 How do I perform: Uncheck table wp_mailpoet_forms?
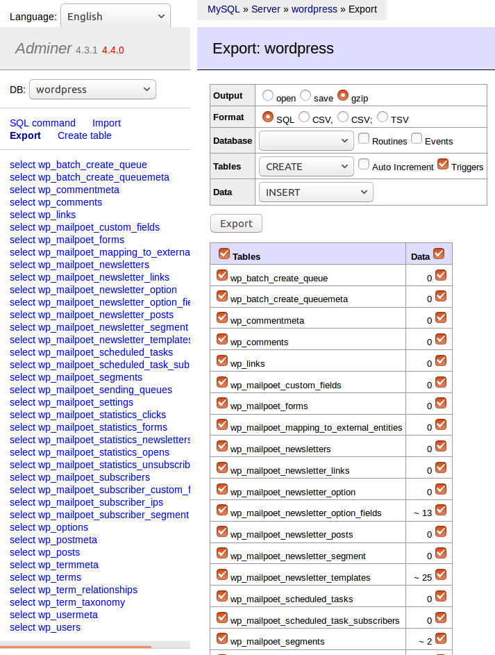coord(222,403)
